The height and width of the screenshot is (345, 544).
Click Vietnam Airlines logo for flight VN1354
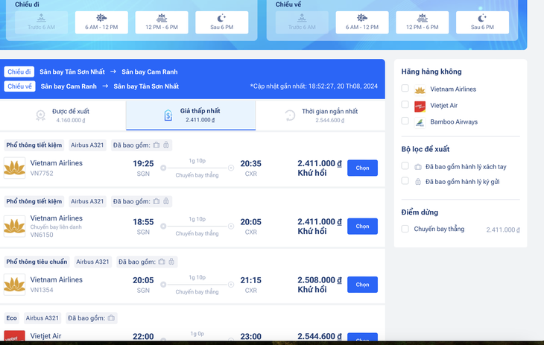tap(15, 285)
